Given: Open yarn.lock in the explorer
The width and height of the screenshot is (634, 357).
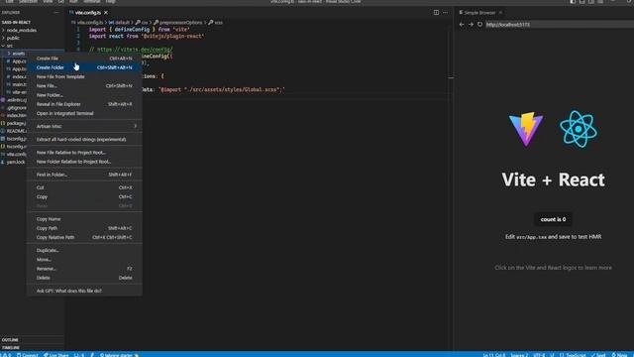Looking at the screenshot, I should pos(16,162).
